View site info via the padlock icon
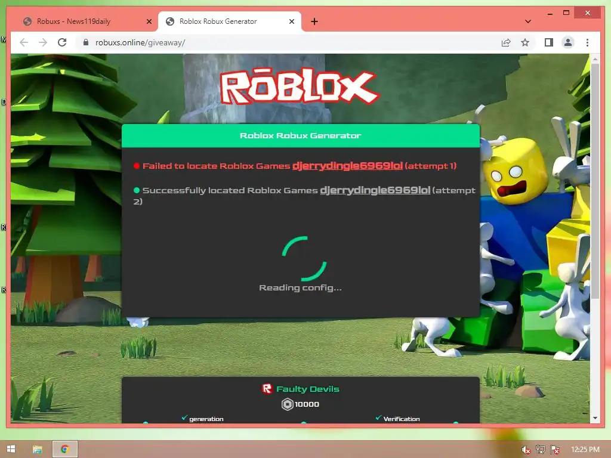 point(86,42)
